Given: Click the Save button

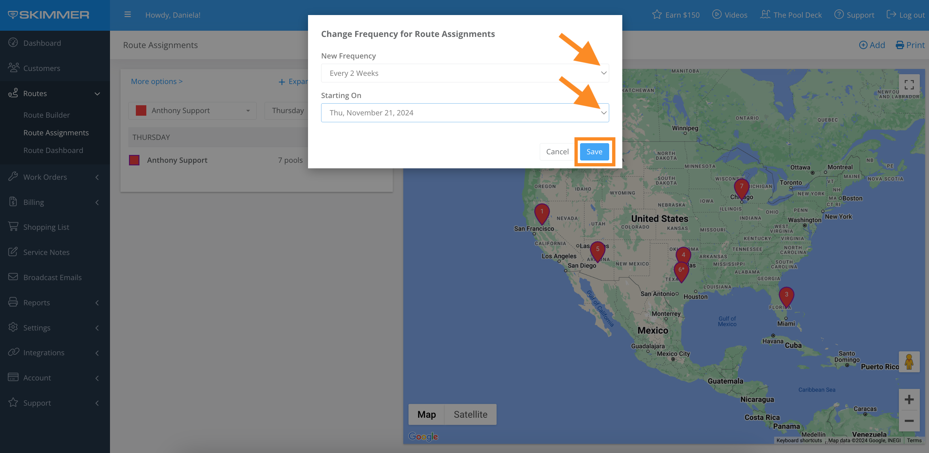Looking at the screenshot, I should 594,152.
